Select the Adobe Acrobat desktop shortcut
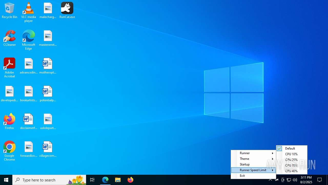Screen dimensions: 328x185 (x=9, y=68)
